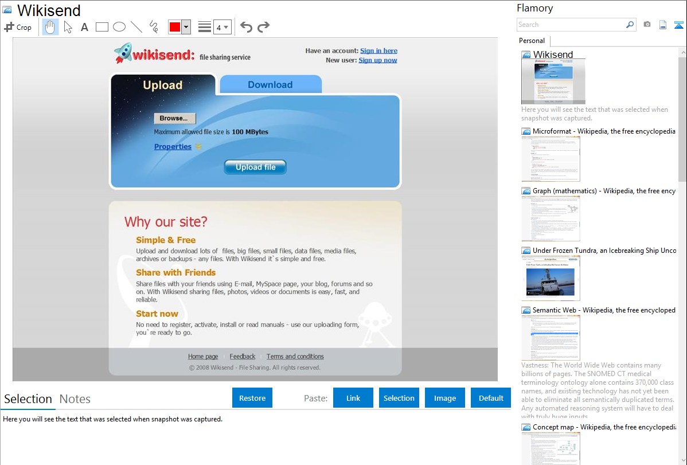
Task: Pick the text annotation tool
Action: (84, 27)
